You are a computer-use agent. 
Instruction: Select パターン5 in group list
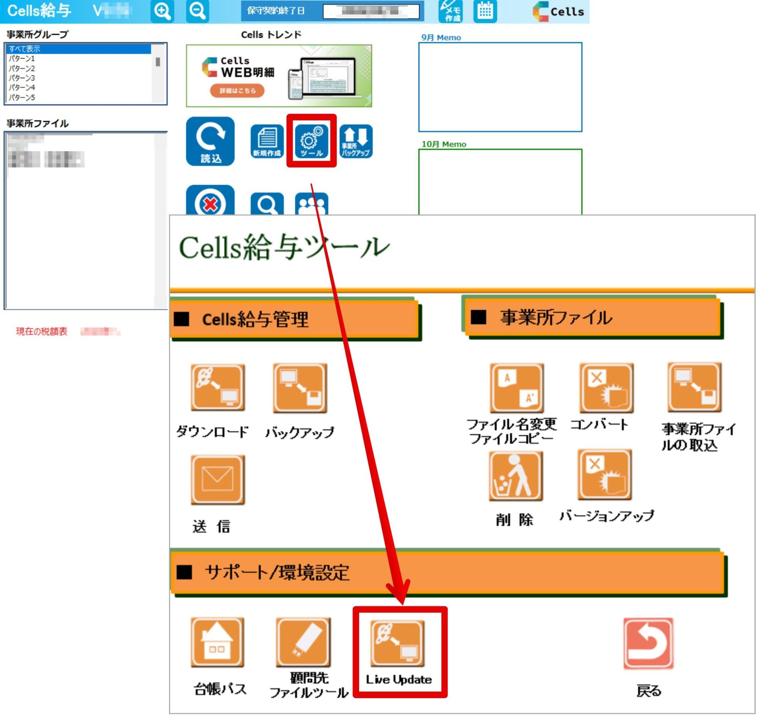pyautogui.click(x=80, y=98)
